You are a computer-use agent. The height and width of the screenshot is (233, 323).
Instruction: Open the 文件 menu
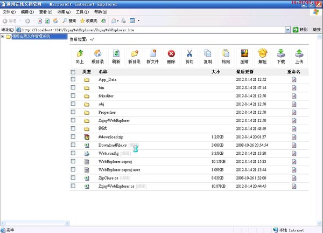tap(9, 12)
